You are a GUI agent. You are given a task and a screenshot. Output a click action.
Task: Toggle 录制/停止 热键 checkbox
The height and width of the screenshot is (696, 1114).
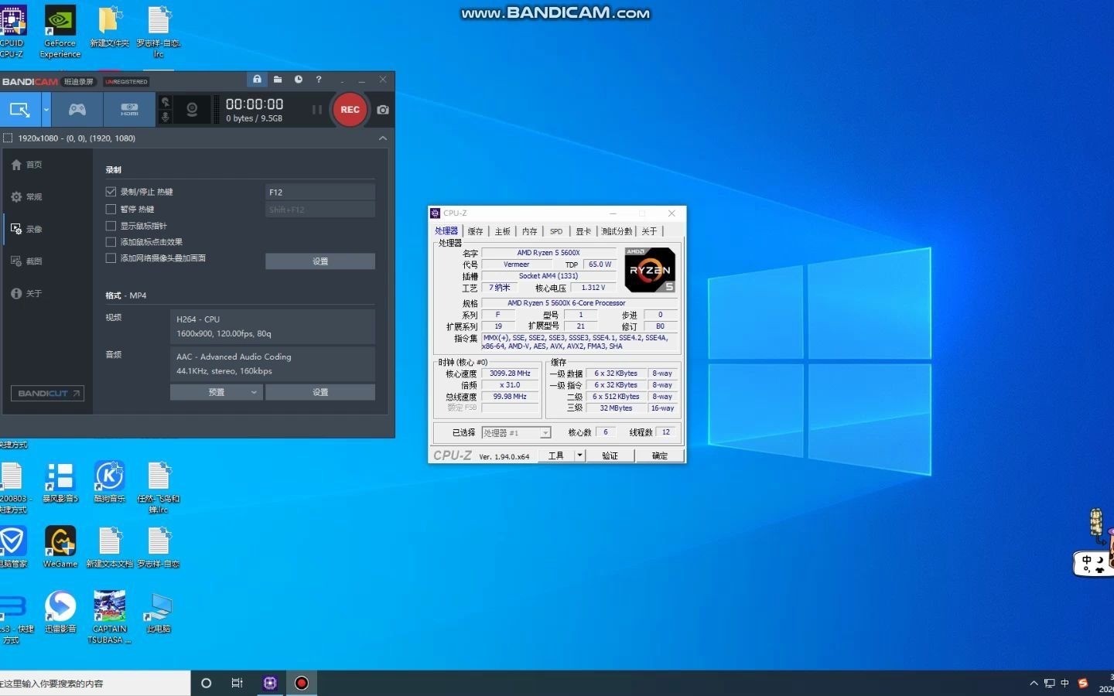111,192
